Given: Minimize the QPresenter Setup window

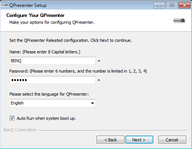Looking at the screenshot, I should [x=159, y=5].
